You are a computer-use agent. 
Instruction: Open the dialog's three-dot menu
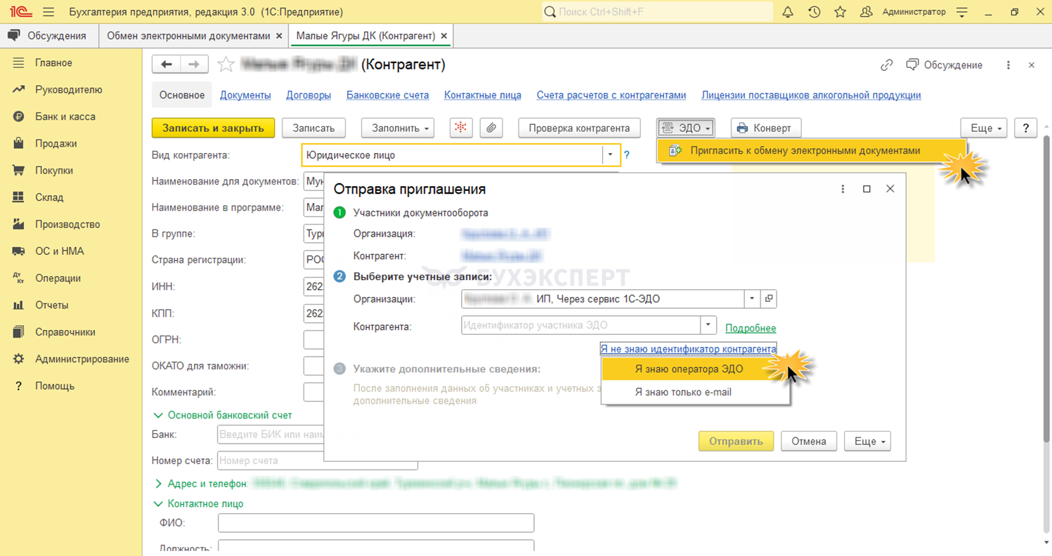click(x=843, y=189)
